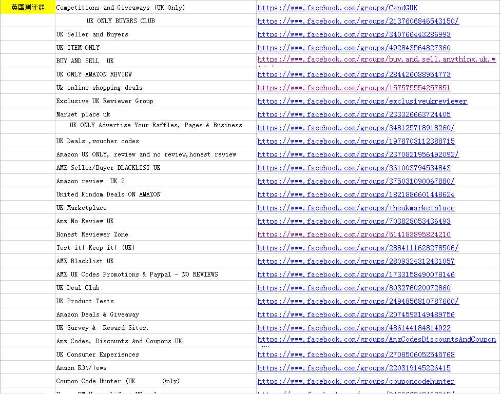
Task: Select cell 'Honest Reviewer Zone'
Action: click(x=156, y=234)
